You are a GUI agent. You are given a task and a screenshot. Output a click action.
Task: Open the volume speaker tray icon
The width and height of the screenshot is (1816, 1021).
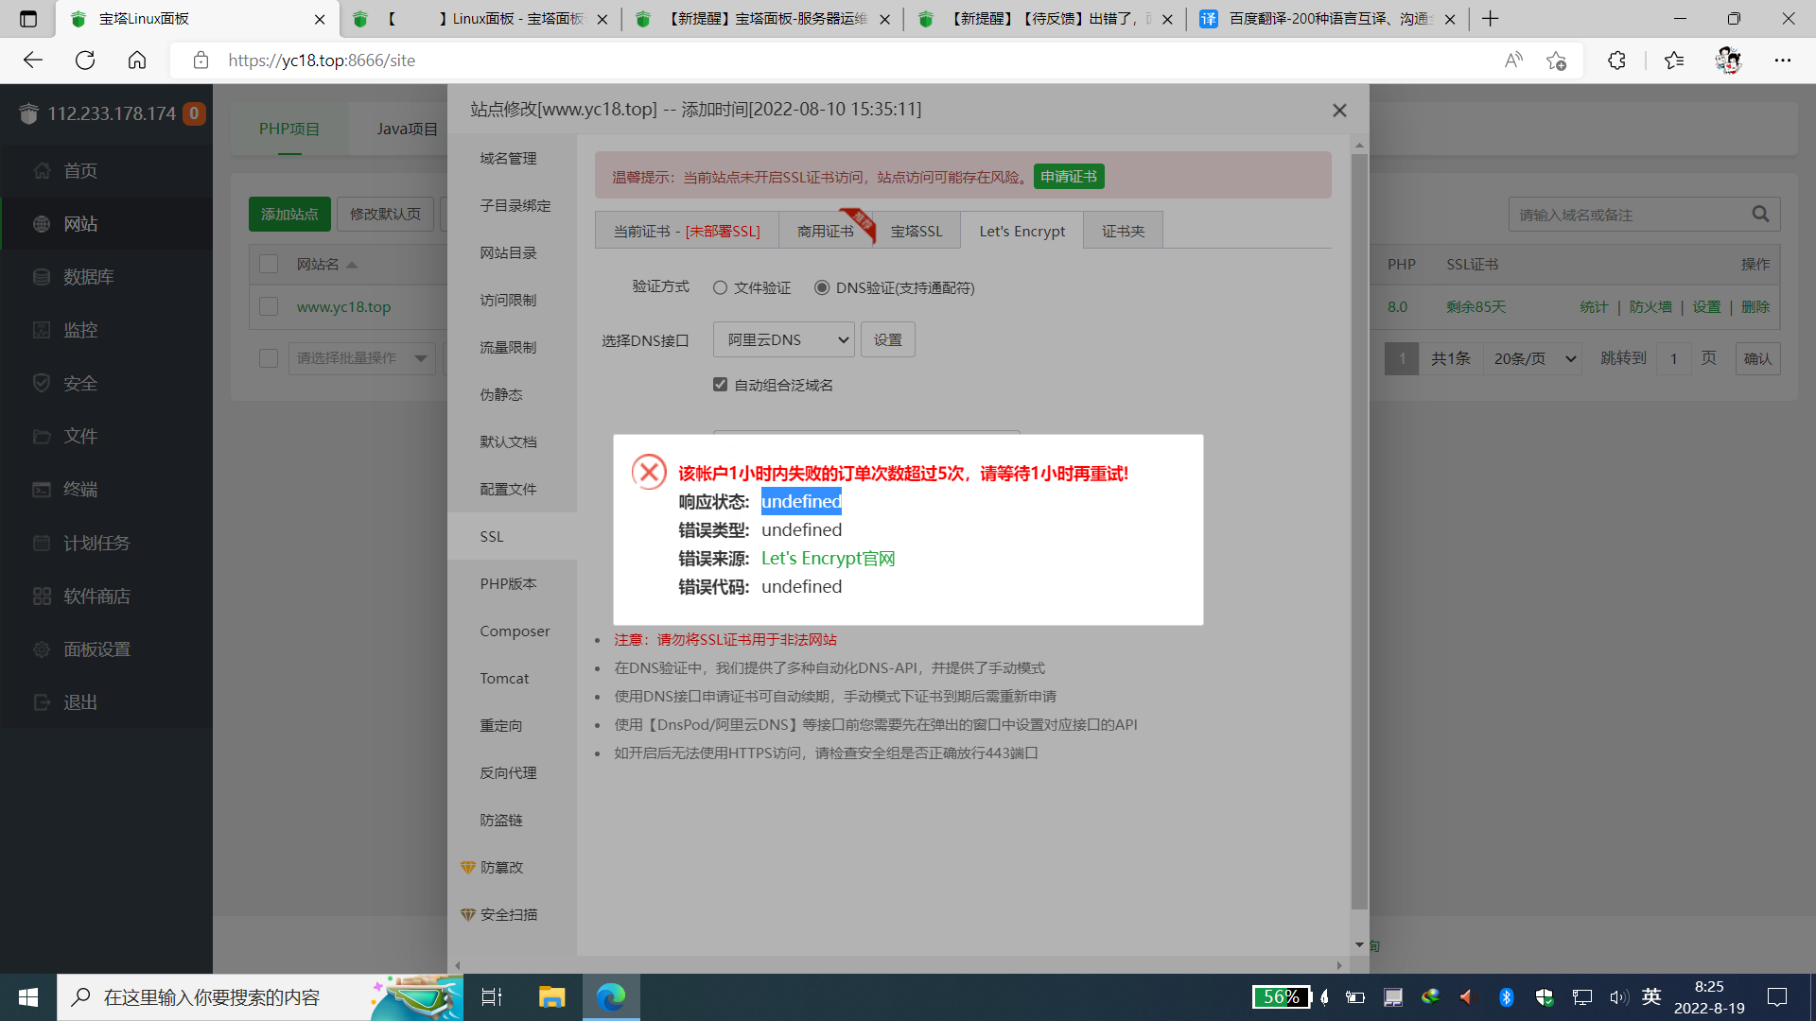1618,997
